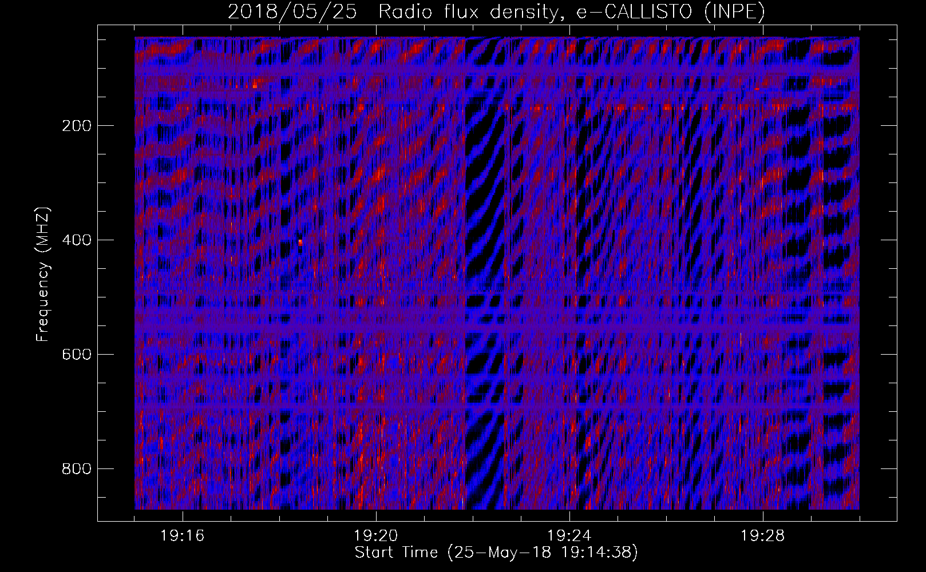This screenshot has height=572, width=926.
Task: Select the 600 frequency tick label
Action: (77, 355)
